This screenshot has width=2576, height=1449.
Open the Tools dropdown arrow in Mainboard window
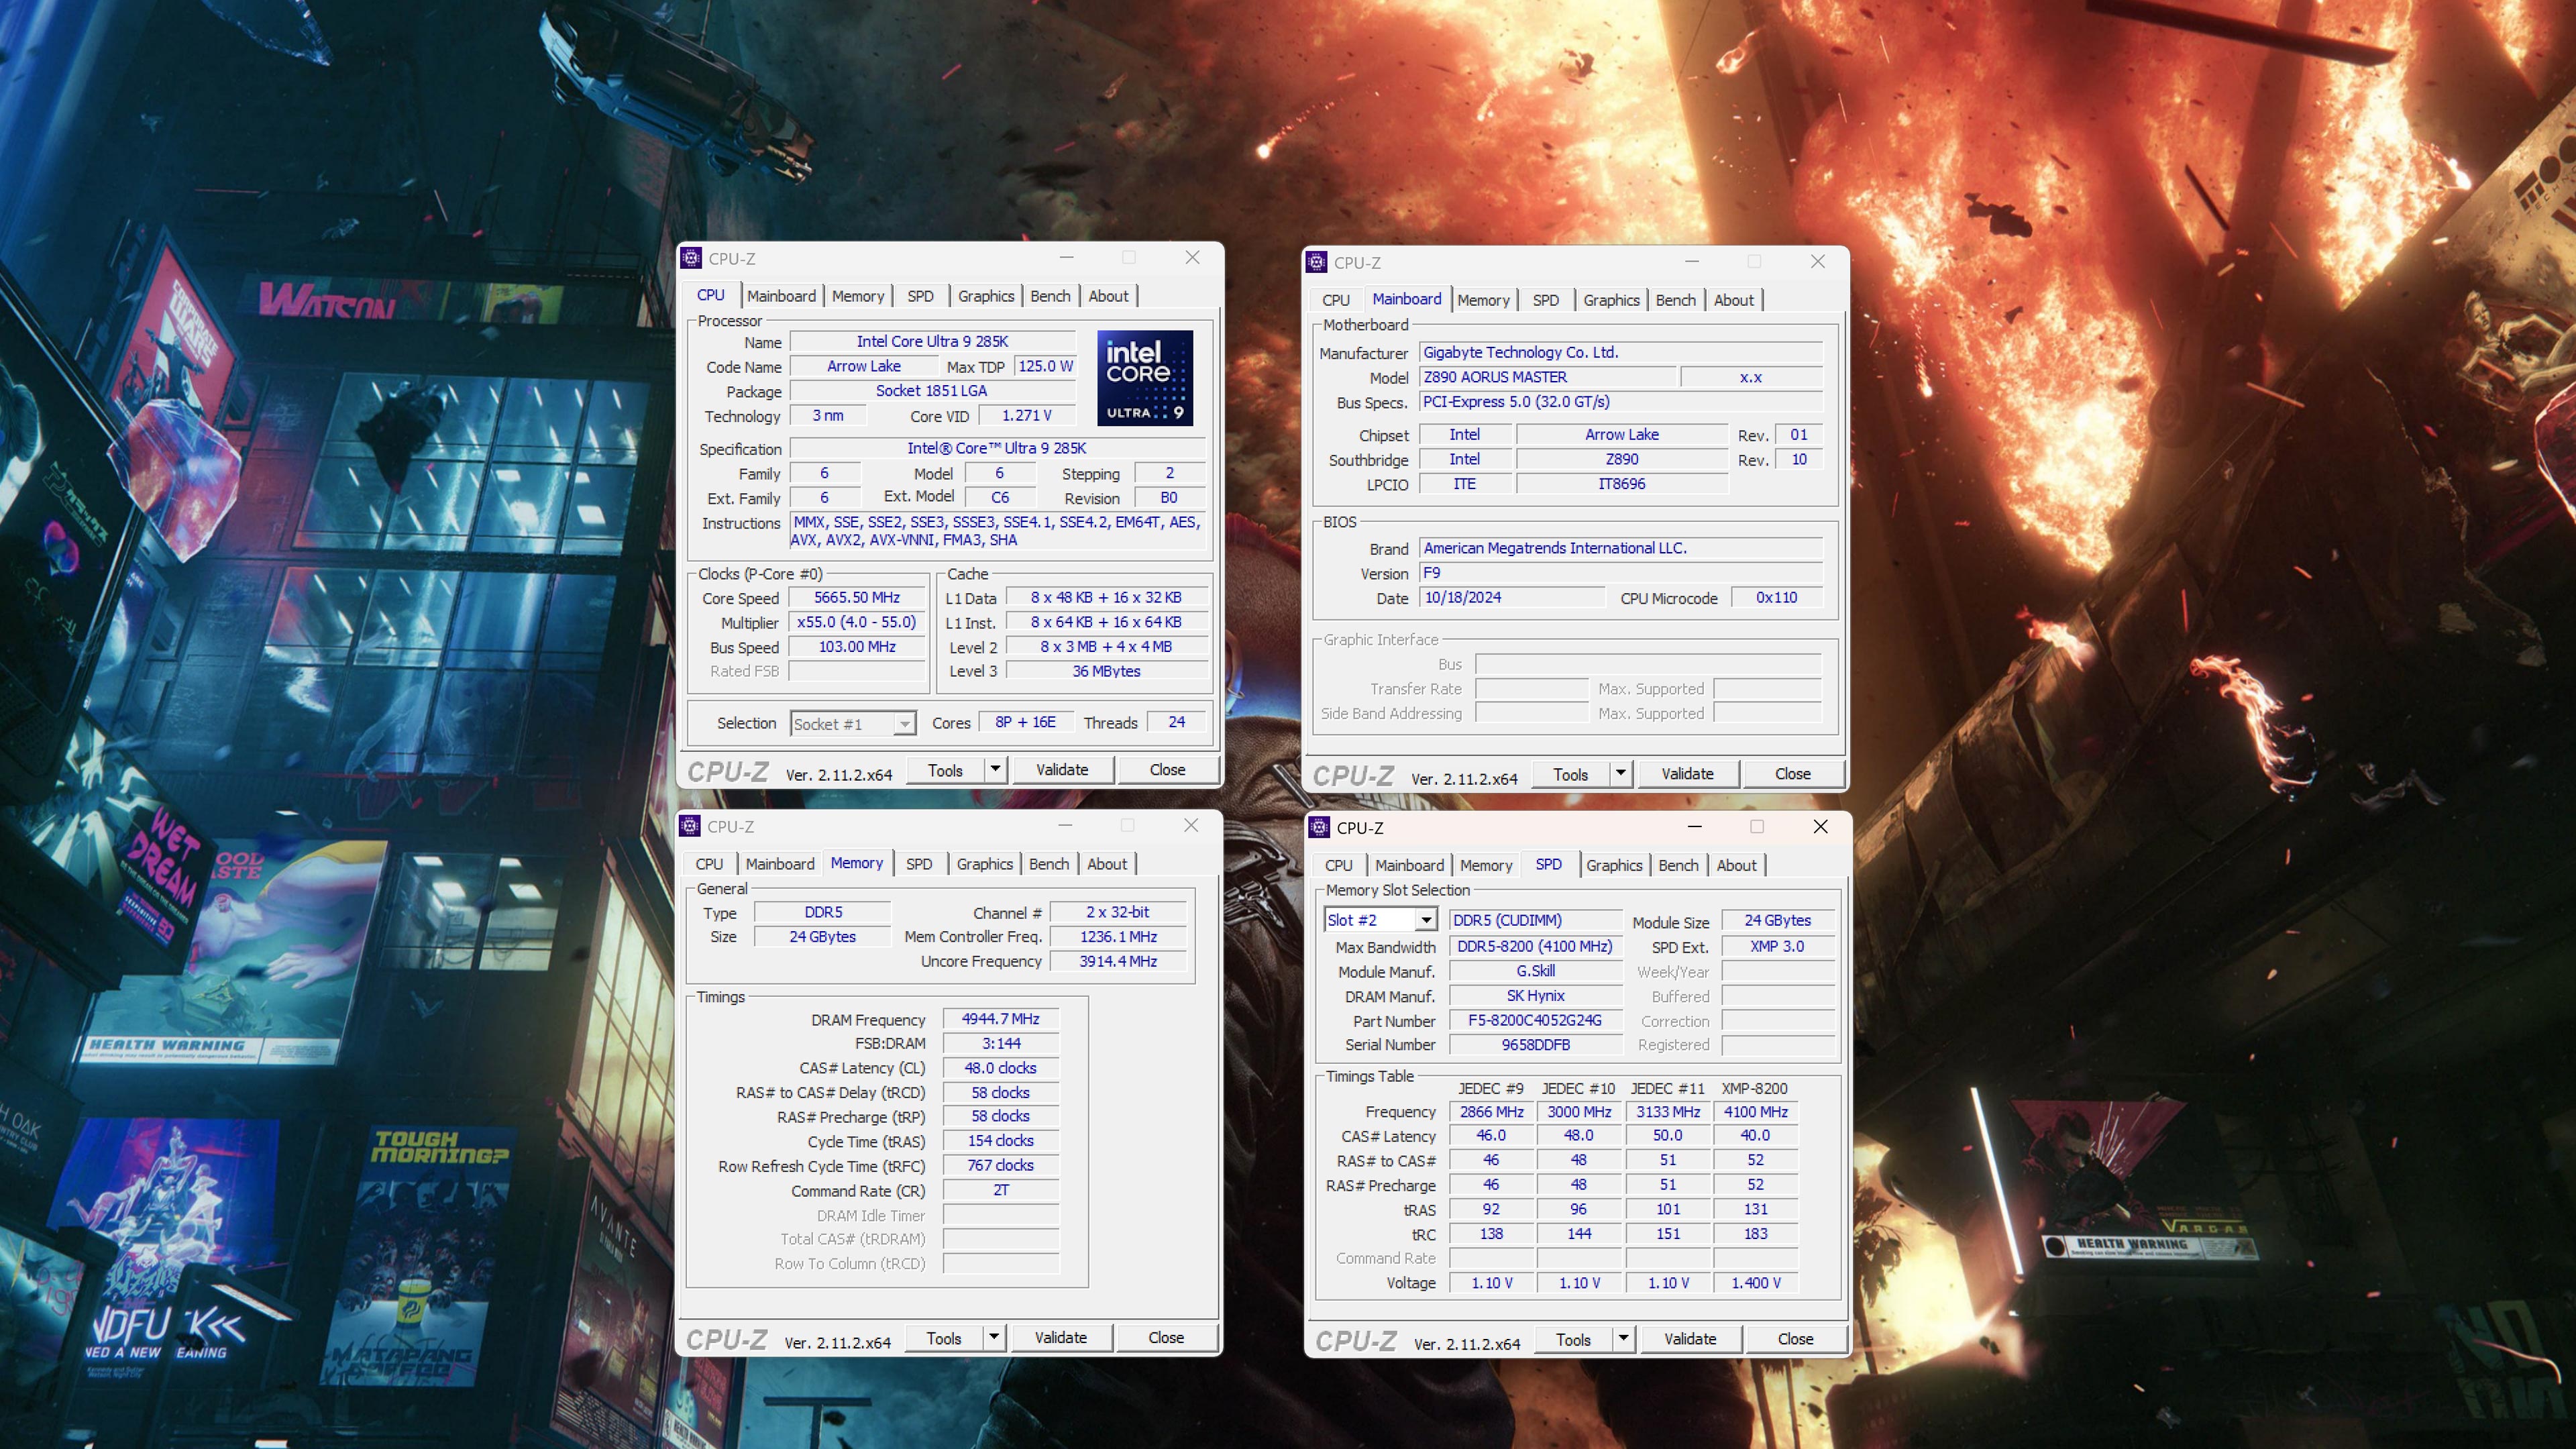click(1621, 773)
